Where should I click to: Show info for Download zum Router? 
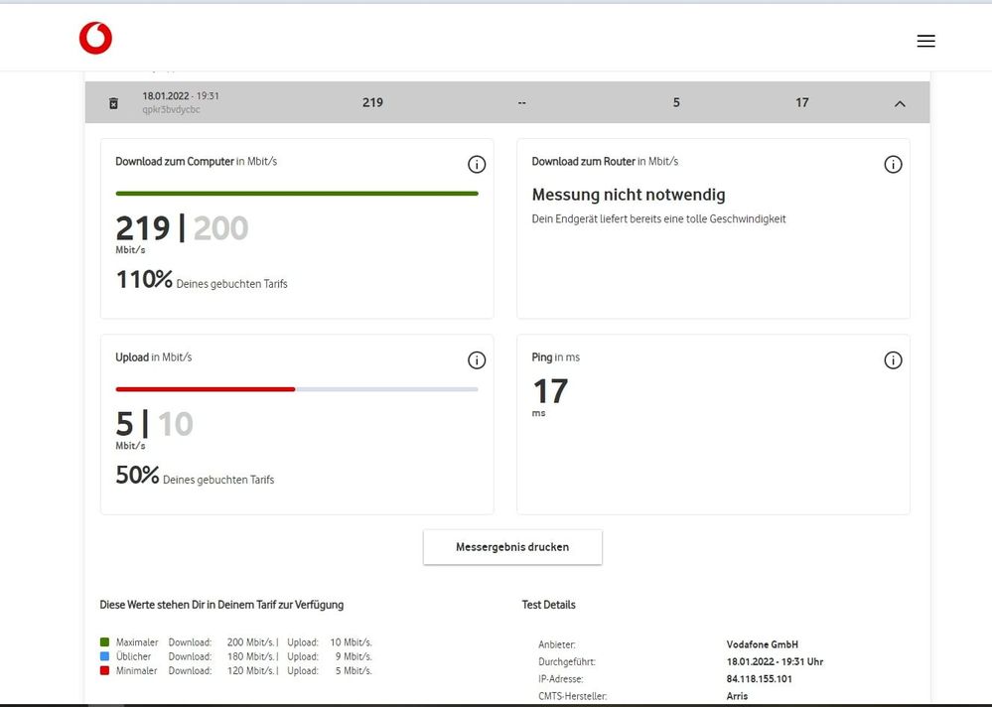pos(893,165)
